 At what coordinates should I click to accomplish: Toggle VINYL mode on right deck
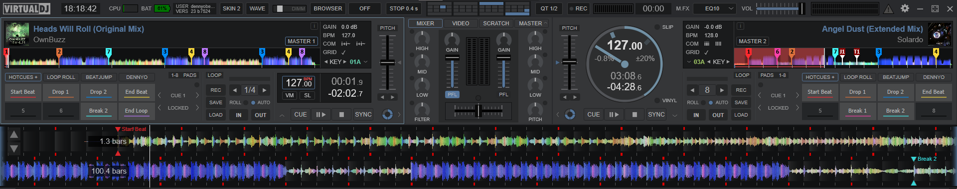(666, 101)
